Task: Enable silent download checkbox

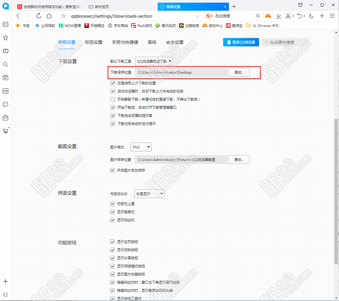Action: (113, 99)
